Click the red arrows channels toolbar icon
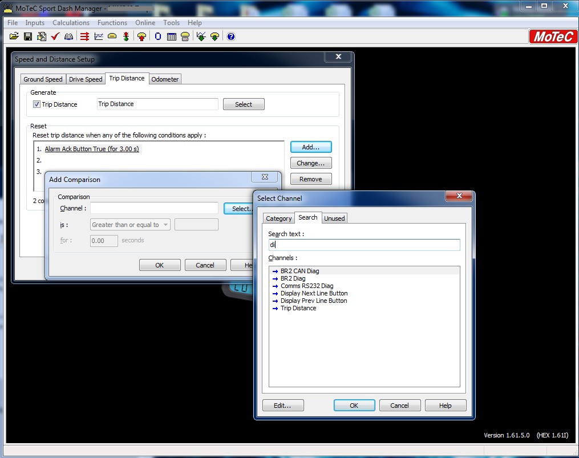Image resolution: width=579 pixels, height=458 pixels. click(x=84, y=36)
